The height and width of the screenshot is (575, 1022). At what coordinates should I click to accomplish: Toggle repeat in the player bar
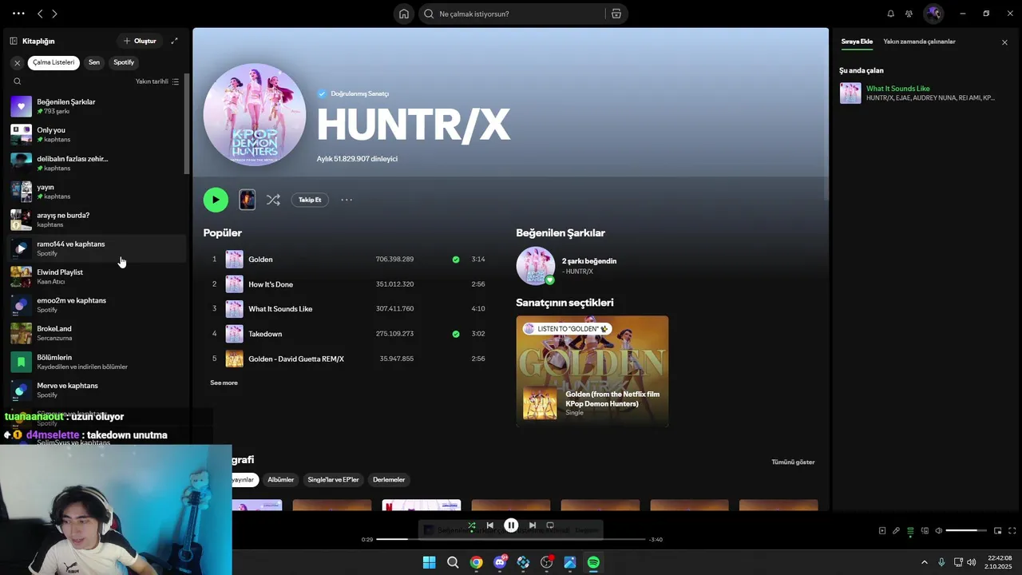tap(550, 525)
